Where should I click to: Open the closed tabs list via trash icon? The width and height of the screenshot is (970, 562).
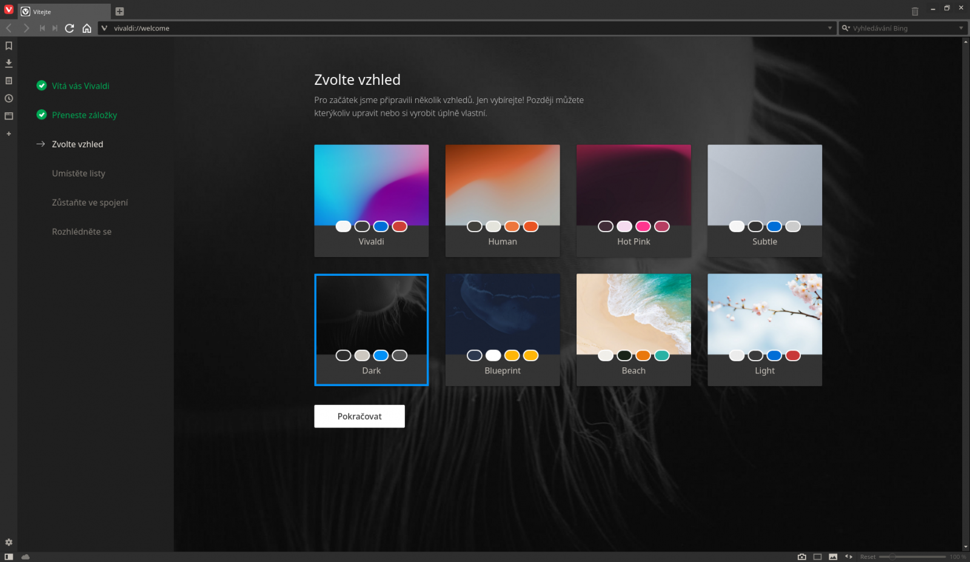pos(915,10)
